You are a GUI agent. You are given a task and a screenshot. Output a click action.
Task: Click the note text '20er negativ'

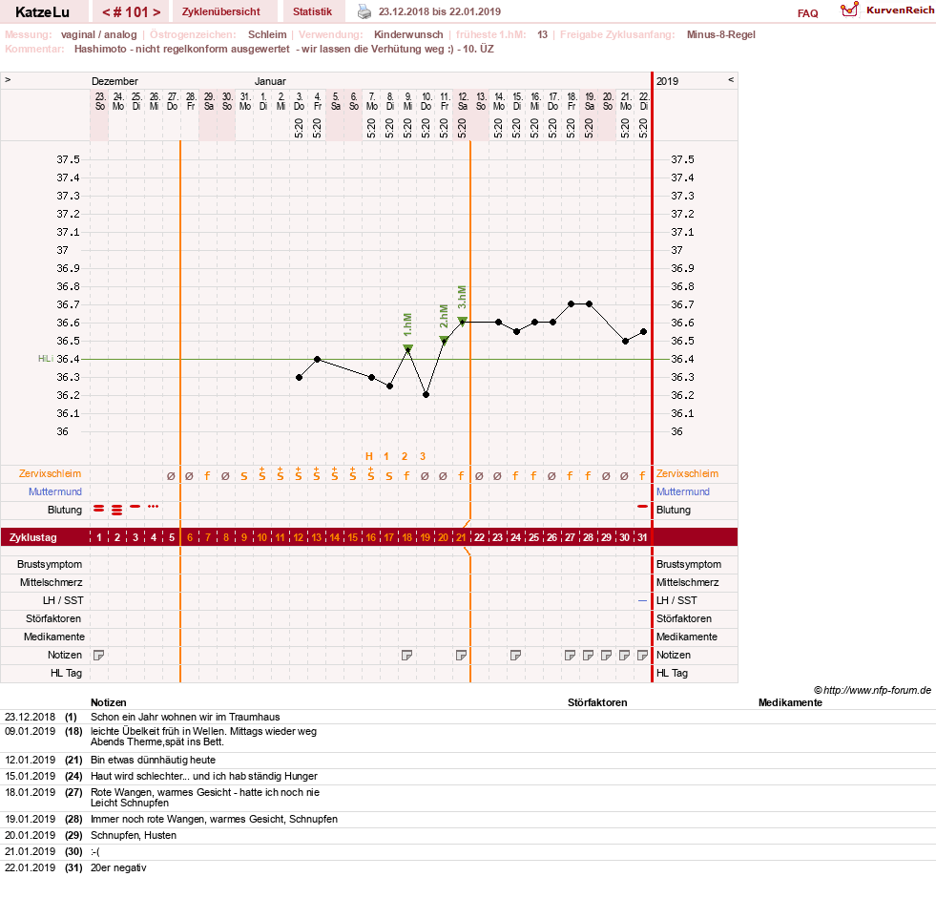click(x=118, y=867)
